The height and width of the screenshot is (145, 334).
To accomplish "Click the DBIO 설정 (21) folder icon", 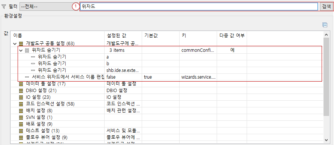I will (x=21, y=91).
